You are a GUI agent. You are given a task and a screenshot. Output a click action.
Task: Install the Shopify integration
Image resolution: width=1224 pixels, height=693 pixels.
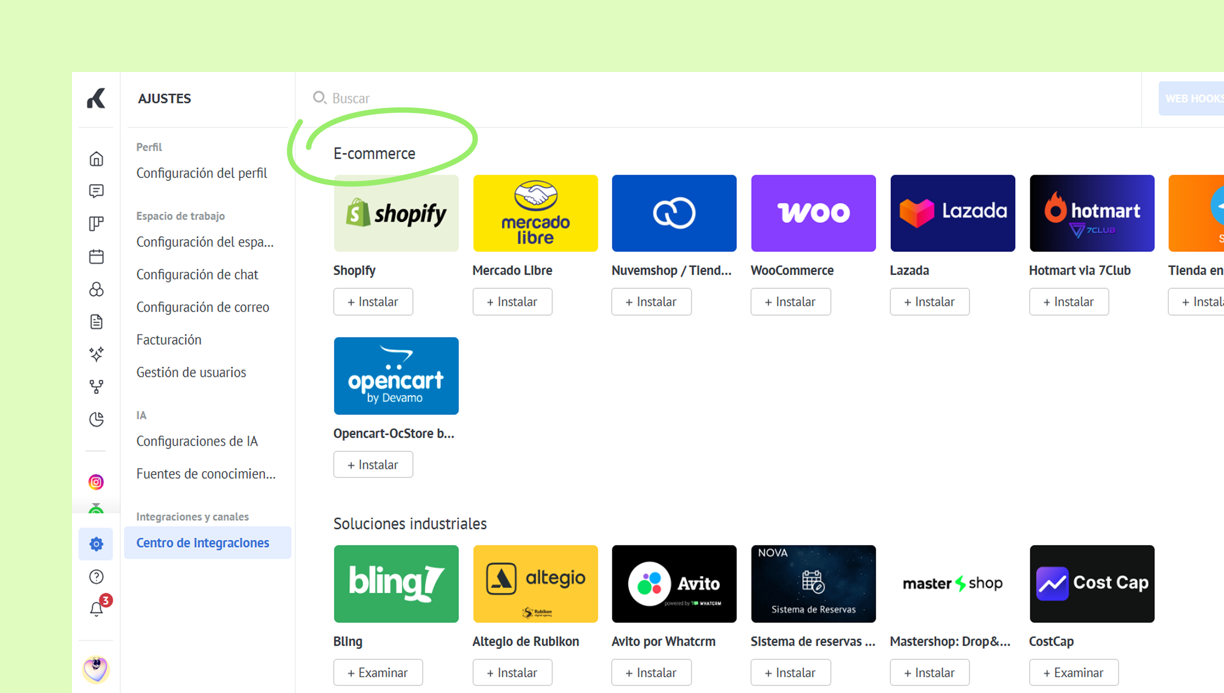pyautogui.click(x=373, y=302)
